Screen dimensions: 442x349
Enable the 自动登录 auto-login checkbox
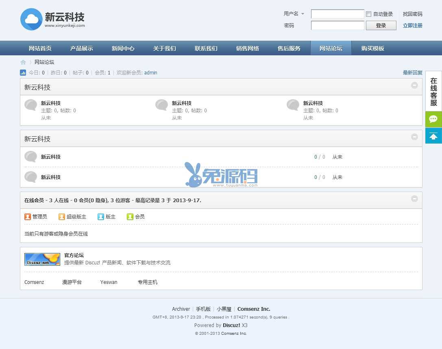point(368,14)
